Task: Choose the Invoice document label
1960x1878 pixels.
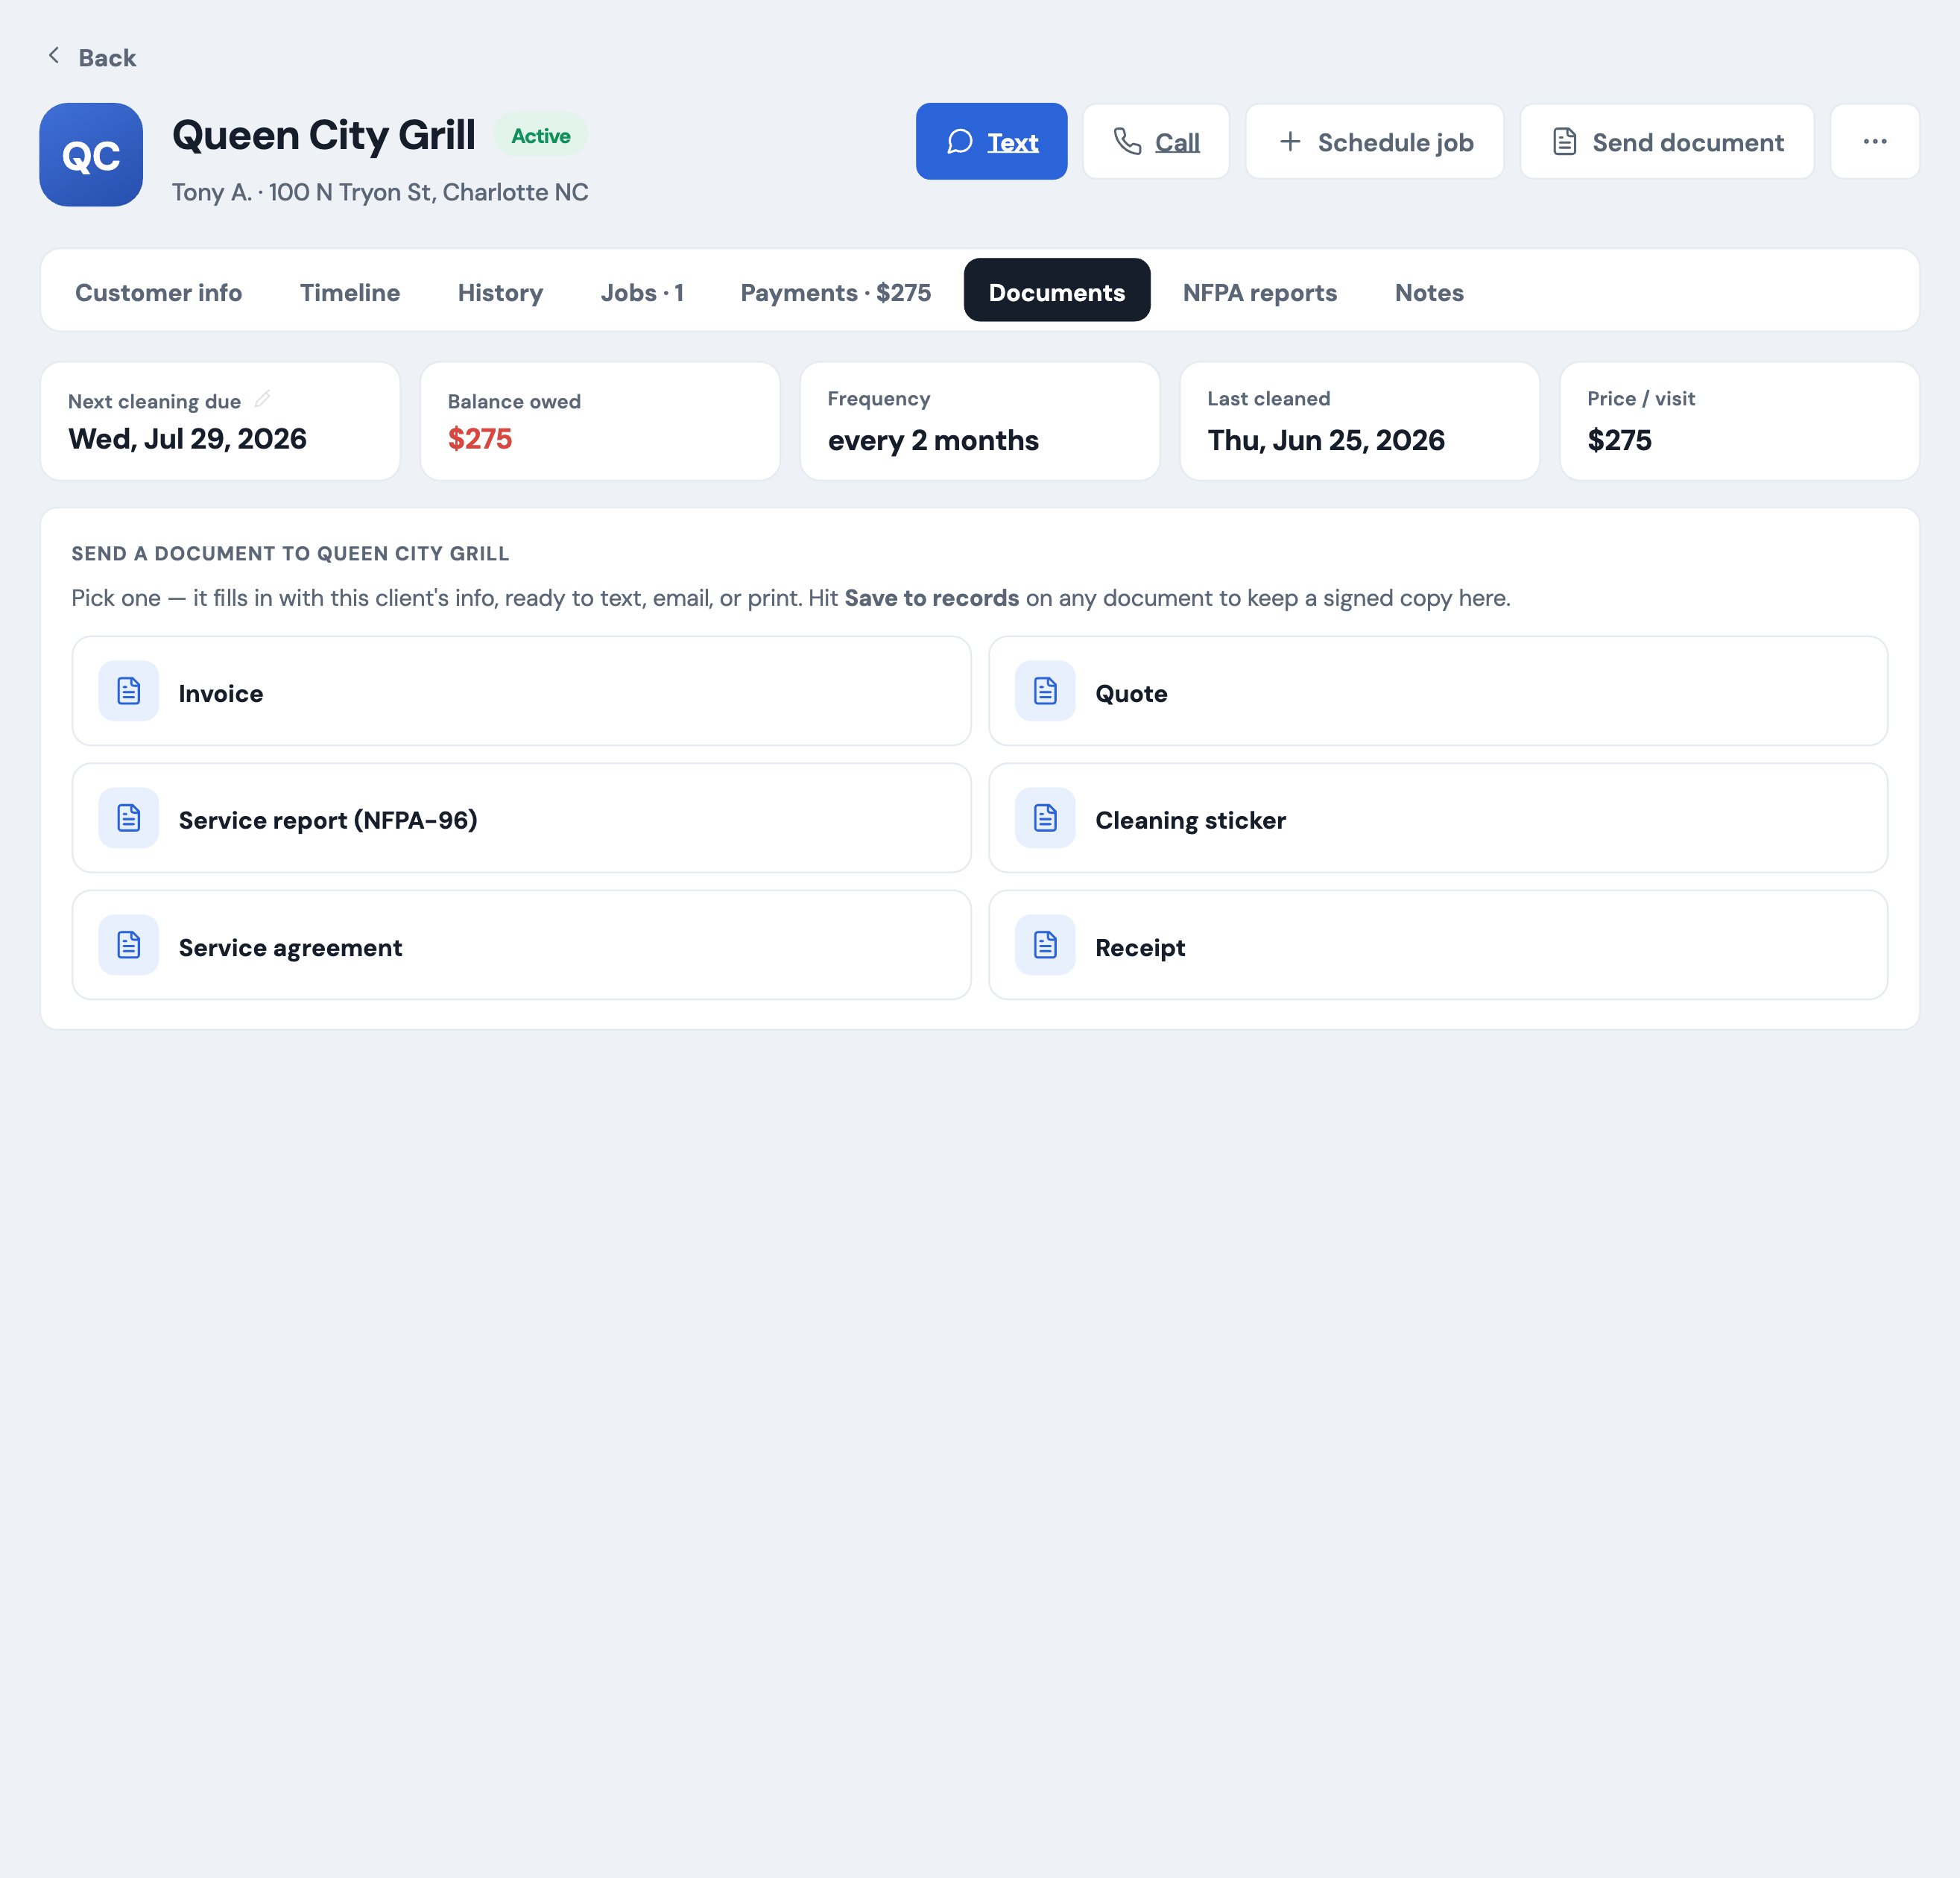Action: [x=221, y=693]
